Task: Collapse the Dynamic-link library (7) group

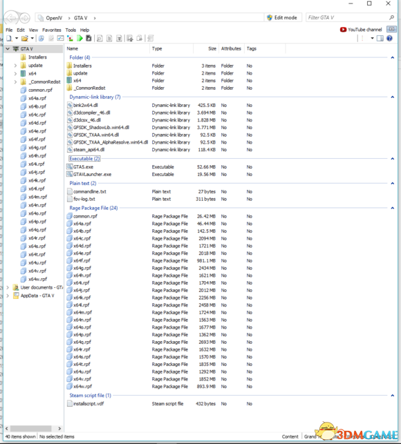Action: (393, 97)
